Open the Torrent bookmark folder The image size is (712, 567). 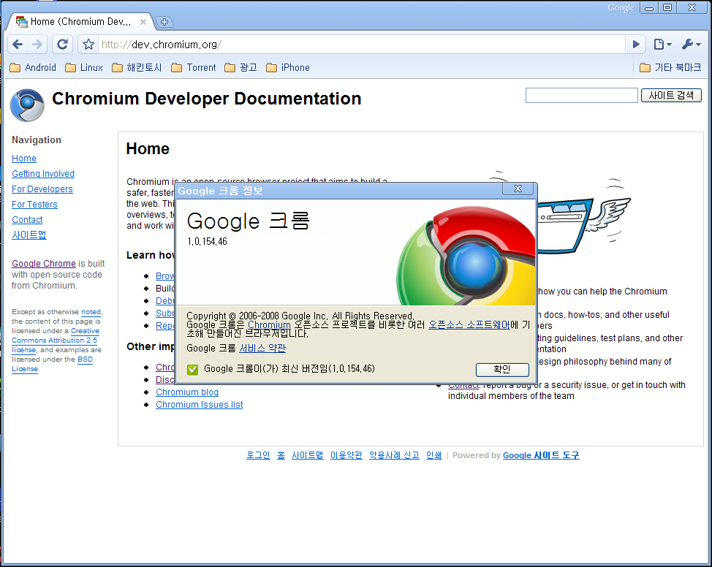pyautogui.click(x=194, y=68)
